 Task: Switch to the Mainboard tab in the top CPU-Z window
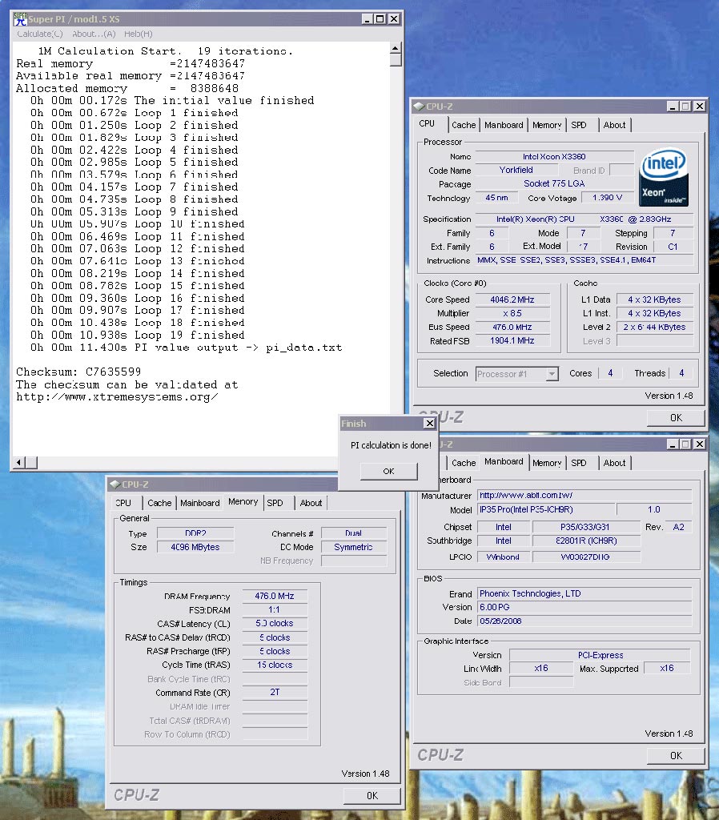[x=504, y=125]
